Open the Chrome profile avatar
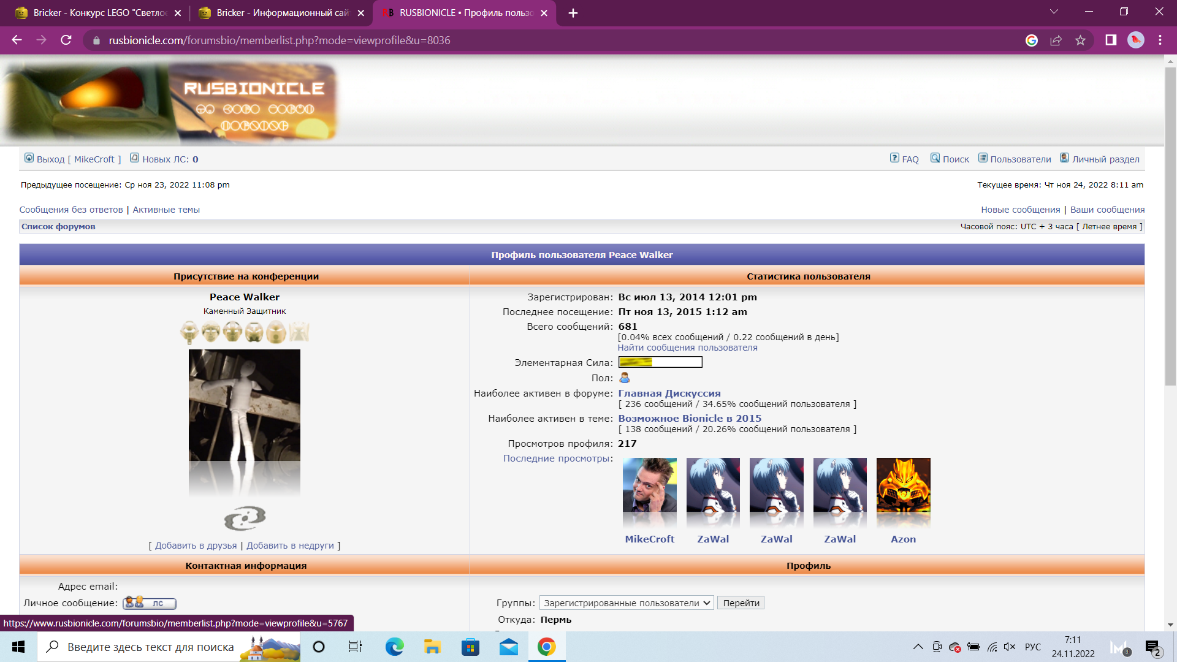 [x=1136, y=40]
